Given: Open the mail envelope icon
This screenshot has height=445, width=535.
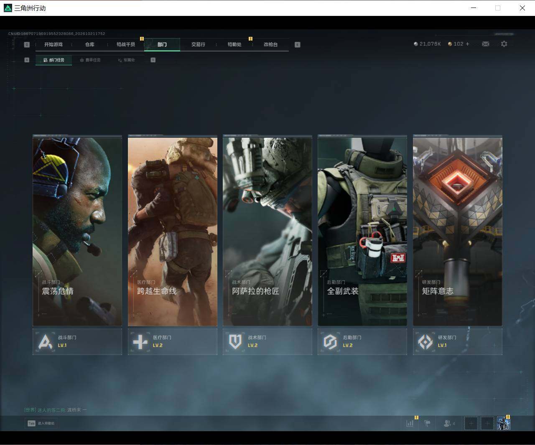Looking at the screenshot, I should (485, 44).
